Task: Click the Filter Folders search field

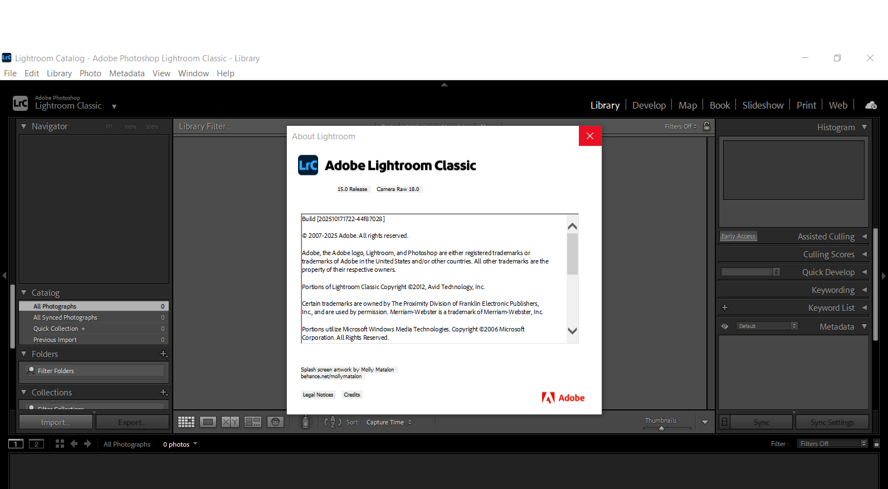Action: pyautogui.click(x=95, y=370)
